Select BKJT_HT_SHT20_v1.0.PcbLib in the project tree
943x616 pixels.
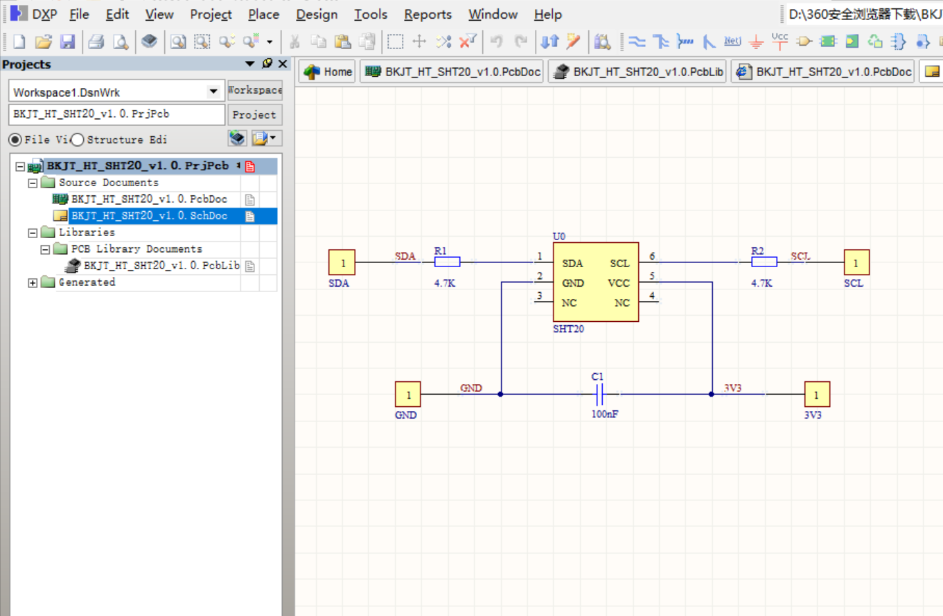[161, 266]
